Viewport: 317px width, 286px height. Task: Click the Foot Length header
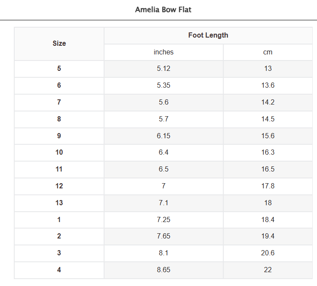[x=208, y=35]
